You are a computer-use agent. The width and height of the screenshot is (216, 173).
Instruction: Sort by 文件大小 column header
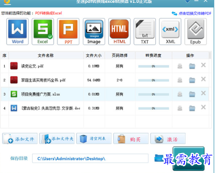tap(94, 55)
